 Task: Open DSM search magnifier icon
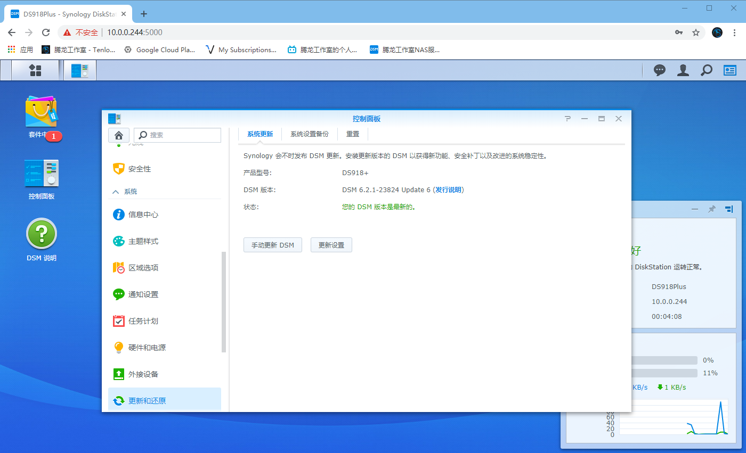click(707, 70)
